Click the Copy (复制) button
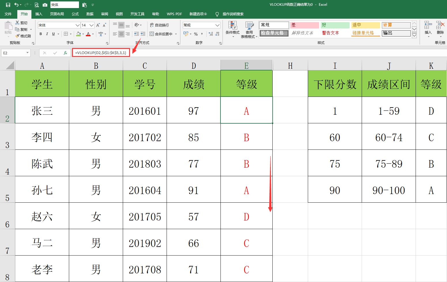Screen dimensions: 447x282 pos(22,29)
